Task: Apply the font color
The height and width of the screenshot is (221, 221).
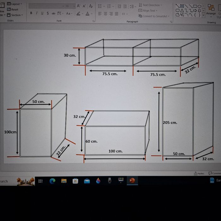Action: (87, 14)
